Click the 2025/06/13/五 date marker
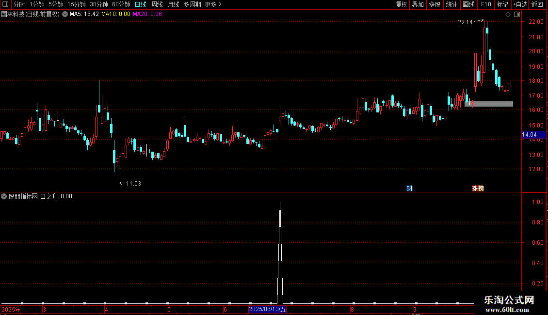The image size is (548, 315). tap(267, 309)
